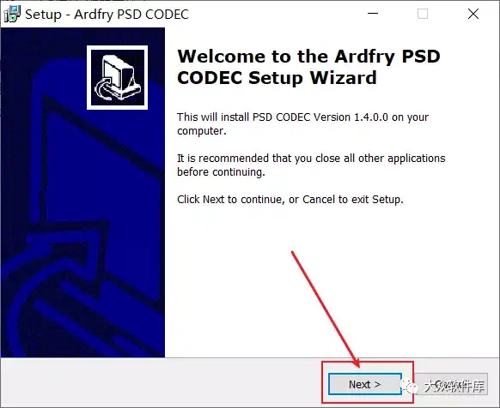The width and height of the screenshot is (500, 408).
Task: Click the large blue decorative side panel
Action: (83, 192)
